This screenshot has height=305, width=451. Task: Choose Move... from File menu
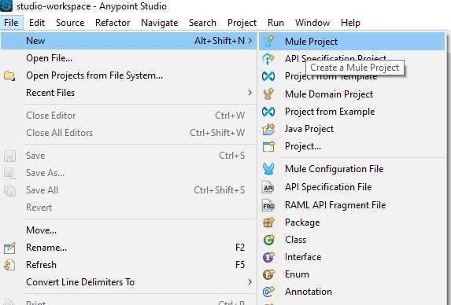click(x=128, y=230)
